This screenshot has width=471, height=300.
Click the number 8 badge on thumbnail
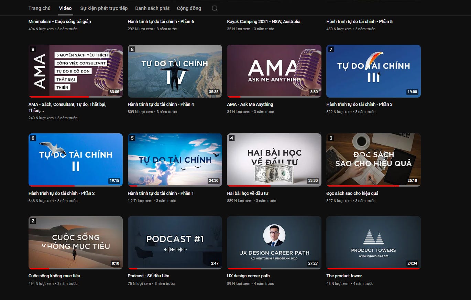click(132, 49)
